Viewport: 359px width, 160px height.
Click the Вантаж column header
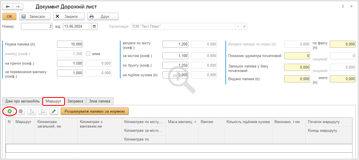point(211,130)
